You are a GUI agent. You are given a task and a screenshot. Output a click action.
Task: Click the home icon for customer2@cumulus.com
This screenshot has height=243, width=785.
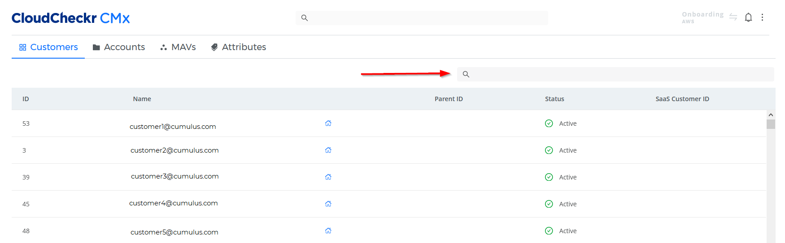[x=328, y=150]
